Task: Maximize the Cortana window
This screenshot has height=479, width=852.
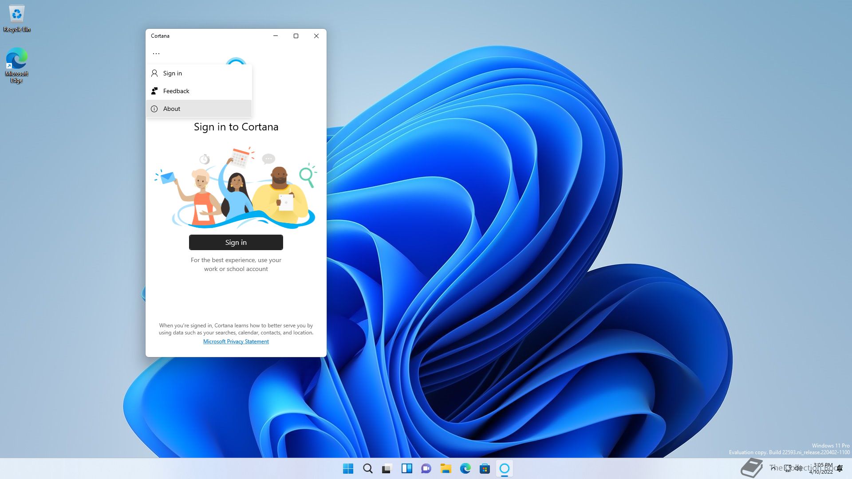Action: coord(296,36)
